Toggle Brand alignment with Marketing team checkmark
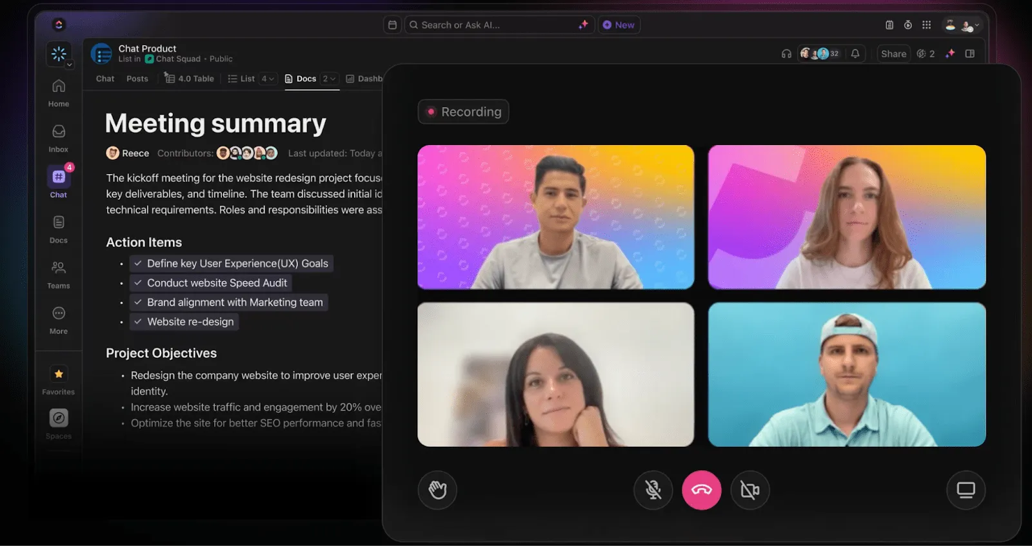The width and height of the screenshot is (1032, 546). click(138, 302)
